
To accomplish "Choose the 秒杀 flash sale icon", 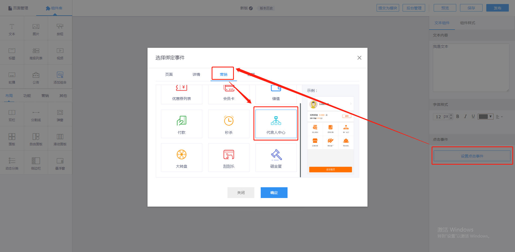I will 229,124.
